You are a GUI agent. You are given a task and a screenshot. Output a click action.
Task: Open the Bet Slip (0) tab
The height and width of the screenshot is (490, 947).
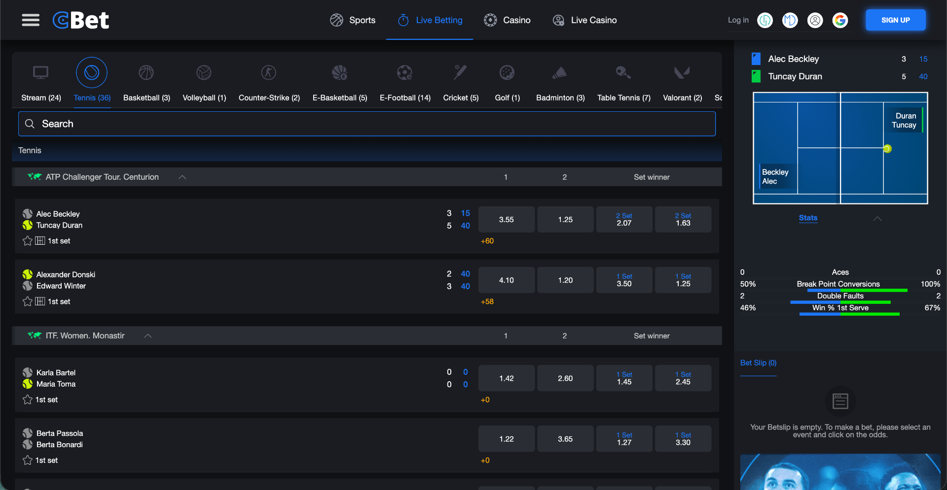[x=758, y=363]
